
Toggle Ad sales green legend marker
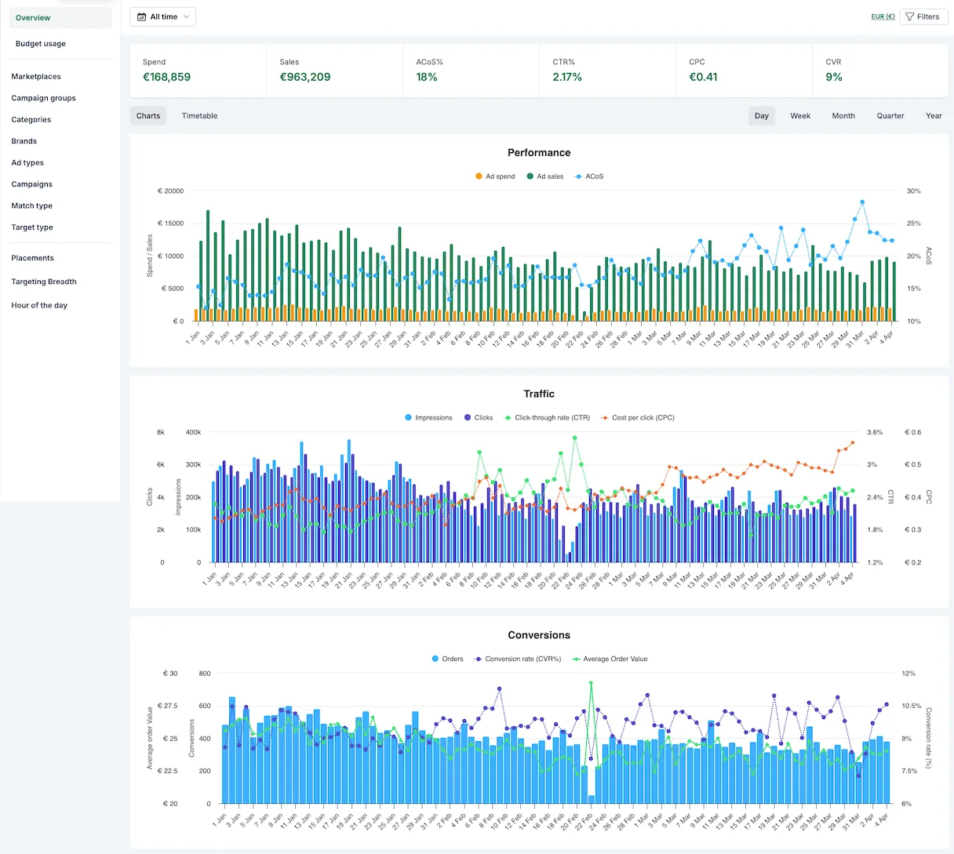tap(530, 176)
